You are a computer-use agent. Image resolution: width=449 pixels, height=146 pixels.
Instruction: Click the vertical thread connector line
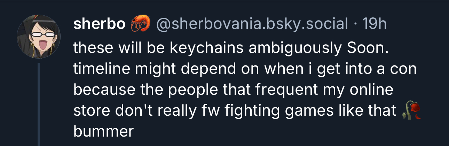pos(39,105)
